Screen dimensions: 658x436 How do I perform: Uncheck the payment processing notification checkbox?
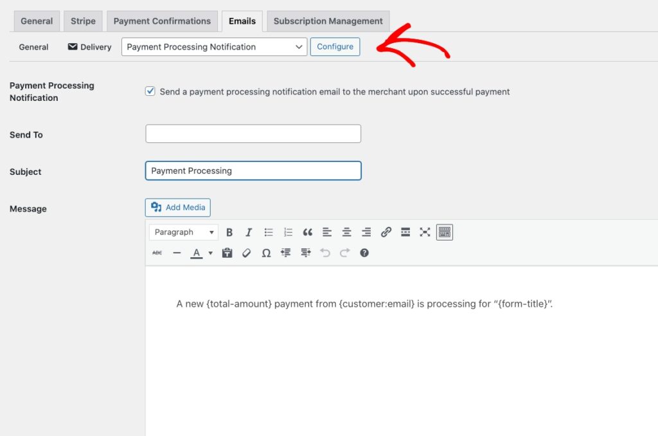pyautogui.click(x=150, y=91)
